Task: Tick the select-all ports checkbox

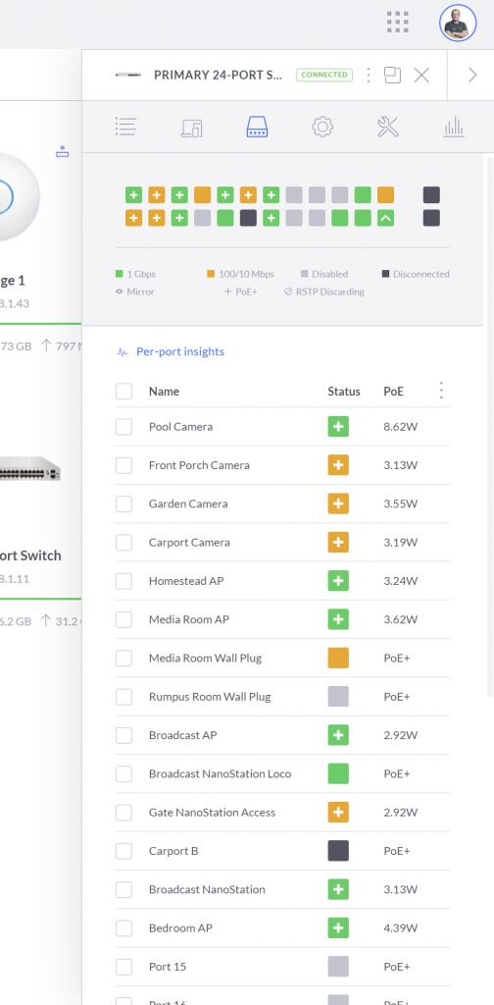Action: [x=124, y=391]
